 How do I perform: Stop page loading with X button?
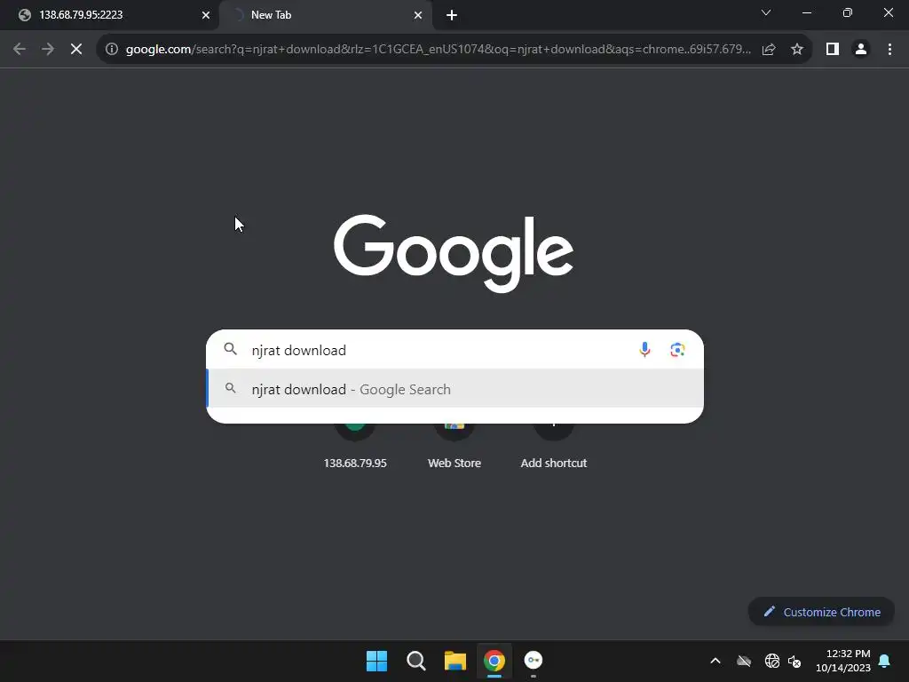[x=76, y=50]
